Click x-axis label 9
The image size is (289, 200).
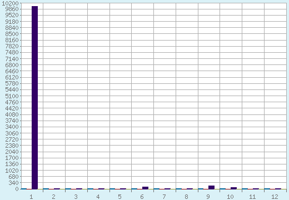(x=208, y=197)
